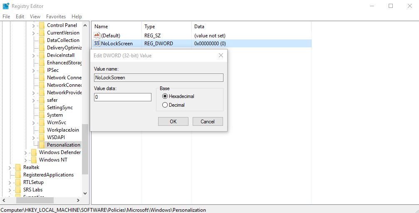Expand the WcmSvc key
The height and width of the screenshot is (213, 419).
point(33,122)
